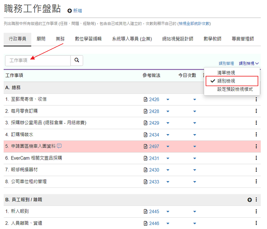Click the 新增 link
267x229 pixels.
tap(77, 11)
